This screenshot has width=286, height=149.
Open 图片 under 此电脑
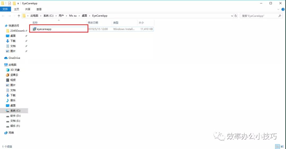[13, 85]
